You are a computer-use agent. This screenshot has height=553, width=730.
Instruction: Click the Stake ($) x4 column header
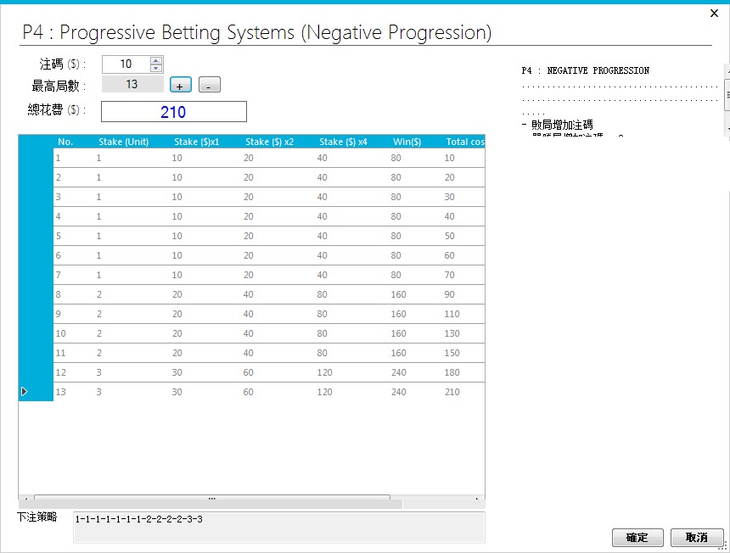tap(343, 142)
